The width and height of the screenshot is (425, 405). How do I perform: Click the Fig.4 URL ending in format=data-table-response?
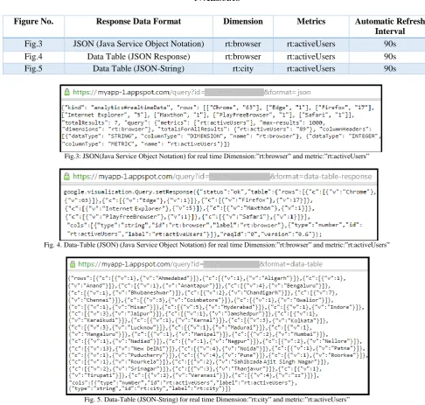pyautogui.click(x=222, y=177)
